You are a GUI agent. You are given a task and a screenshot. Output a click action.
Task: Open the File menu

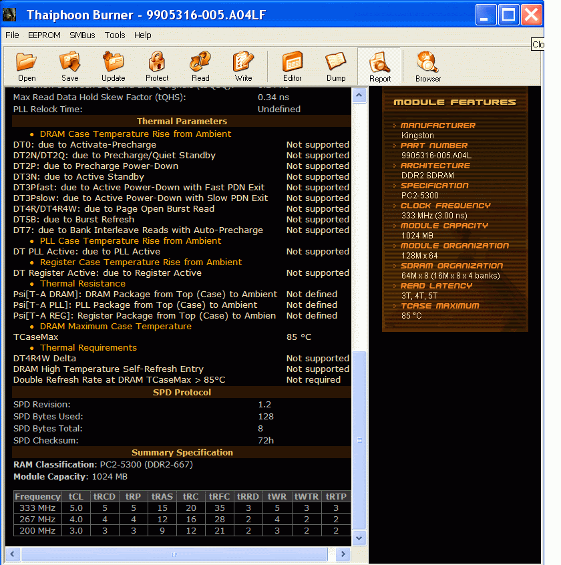(12, 35)
